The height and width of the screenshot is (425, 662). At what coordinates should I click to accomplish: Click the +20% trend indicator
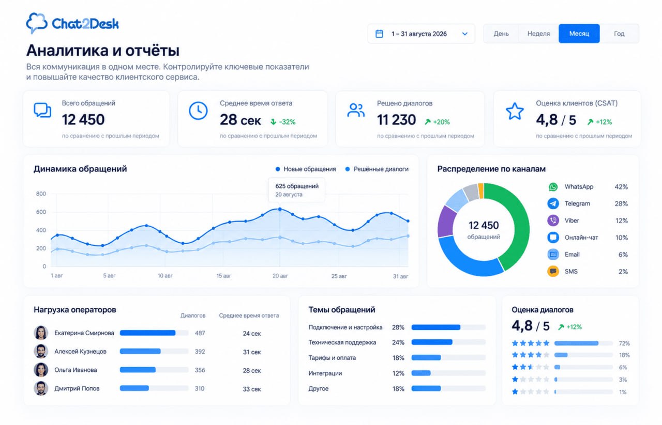pos(437,122)
